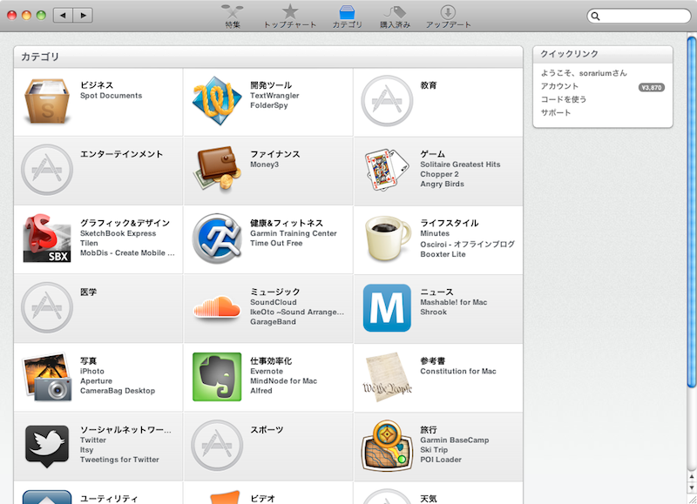Image resolution: width=697 pixels, height=504 pixels.
Task: Click the scrollbar down arrow
Action: click(692, 487)
